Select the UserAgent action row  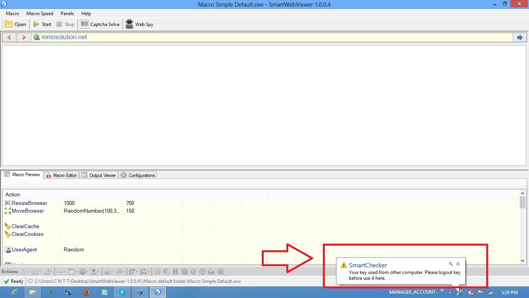point(261,249)
